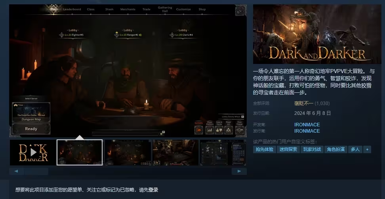
Task: Play the Dark and Darker trailer thumbnail
Action: (33, 152)
